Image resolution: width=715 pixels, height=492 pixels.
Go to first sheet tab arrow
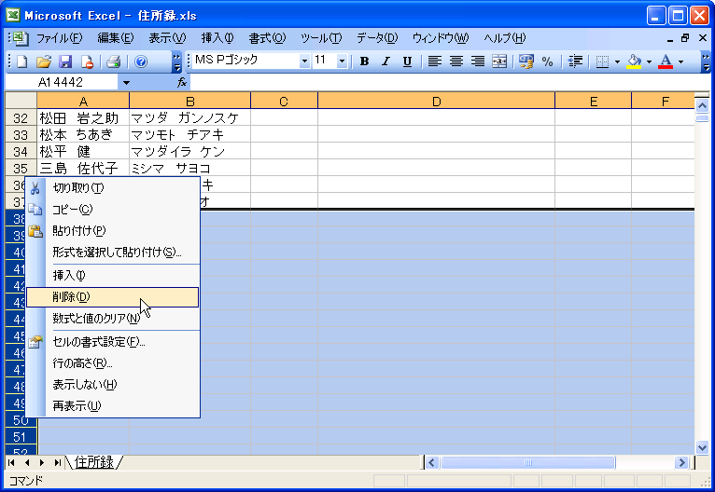coord(11,463)
